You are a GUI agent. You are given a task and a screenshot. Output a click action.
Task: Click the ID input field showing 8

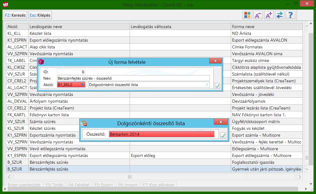(71, 72)
